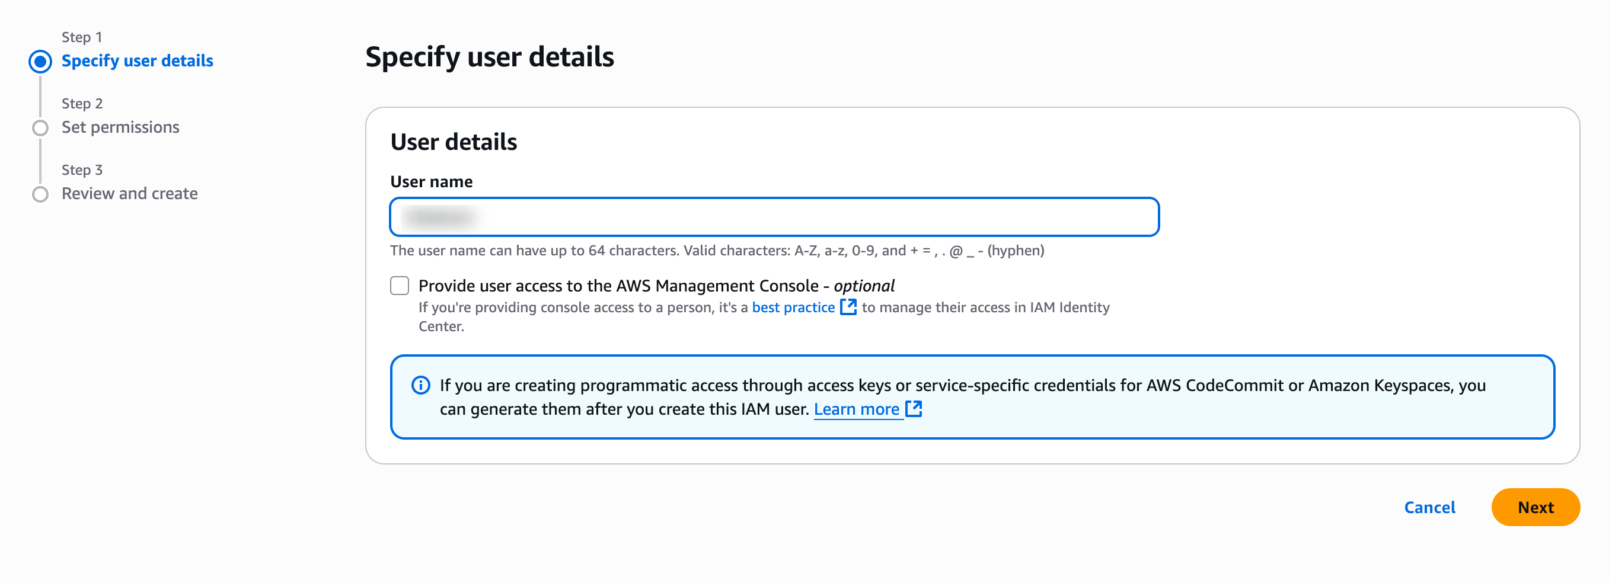The image size is (1609, 583).
Task: Click external link icon beside Learn more
Action: pos(913,409)
